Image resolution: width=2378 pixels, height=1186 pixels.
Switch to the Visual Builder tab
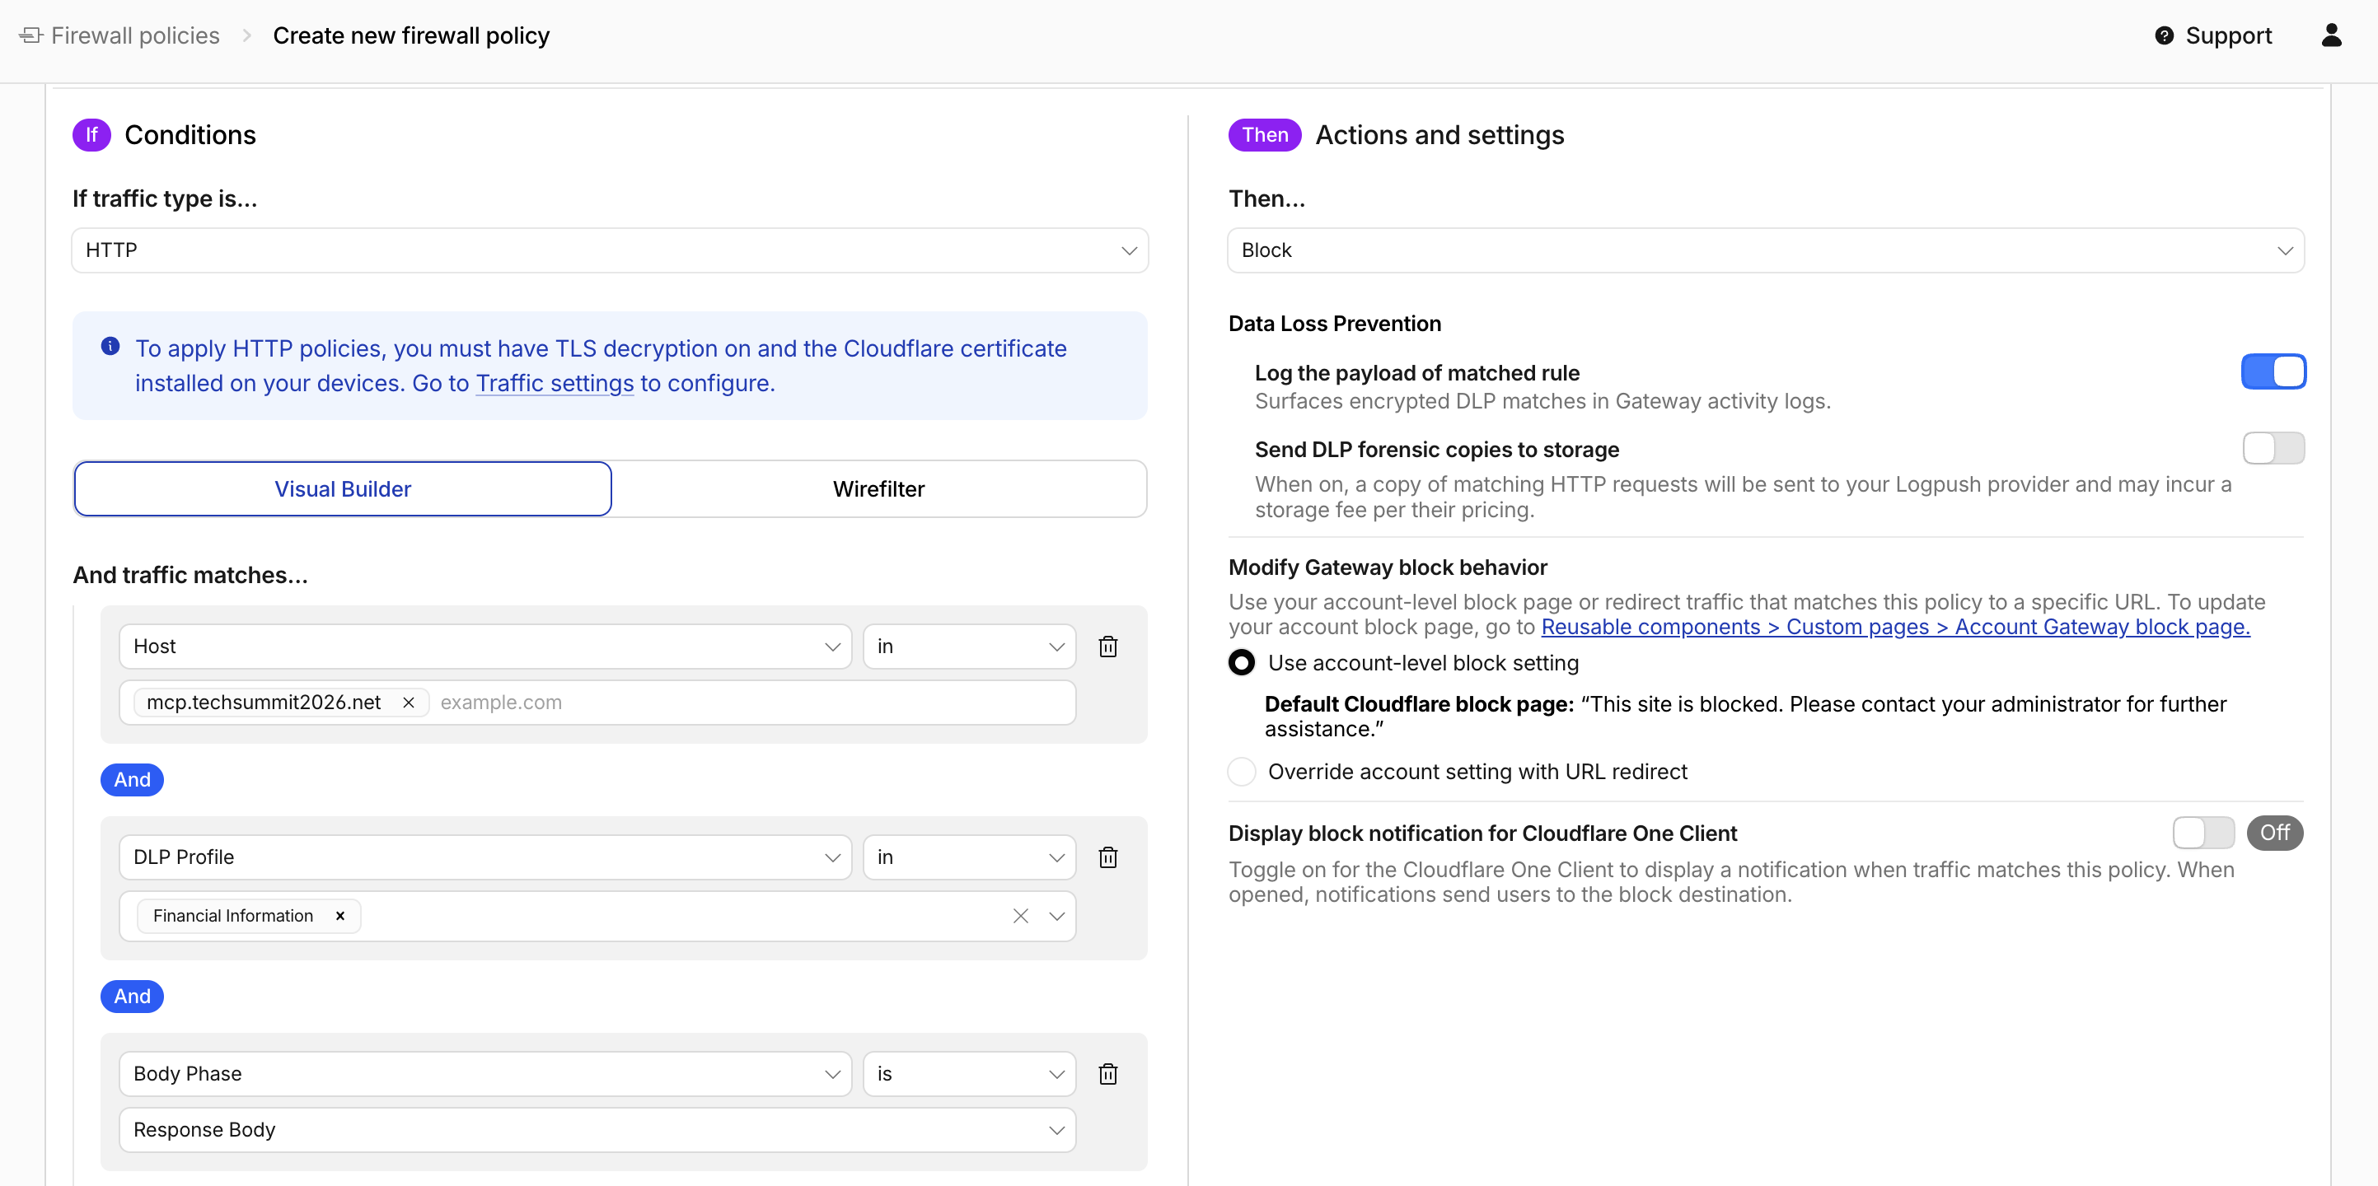tap(343, 489)
